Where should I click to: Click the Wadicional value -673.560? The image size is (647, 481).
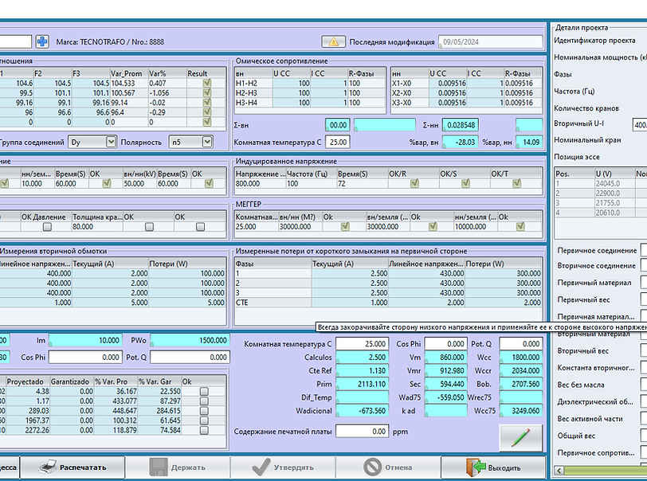click(362, 411)
